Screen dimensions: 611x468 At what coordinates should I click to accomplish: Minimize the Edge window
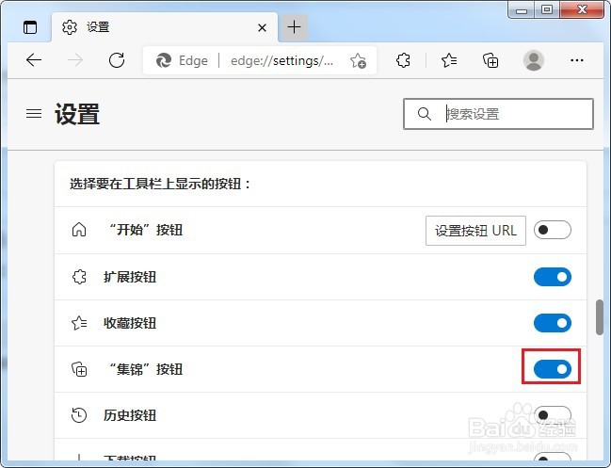(521, 10)
